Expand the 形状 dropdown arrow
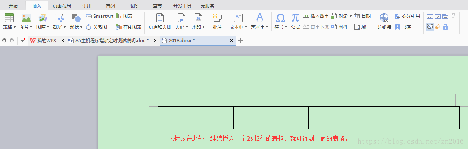468x149 pixels. coord(81,27)
